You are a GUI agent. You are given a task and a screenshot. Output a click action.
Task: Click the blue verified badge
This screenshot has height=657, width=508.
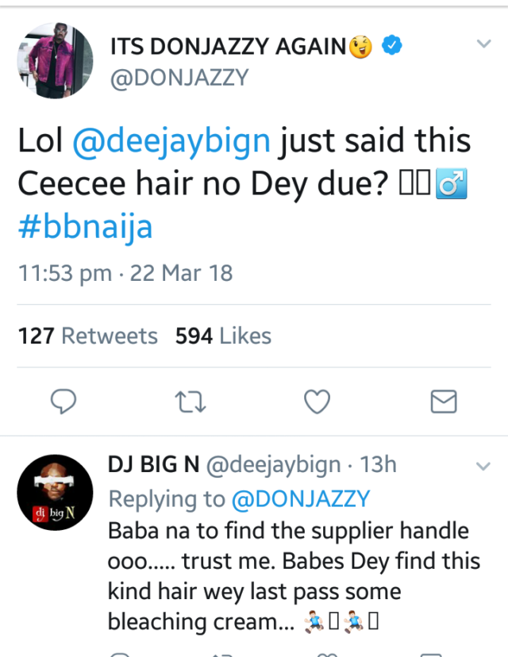coord(390,47)
